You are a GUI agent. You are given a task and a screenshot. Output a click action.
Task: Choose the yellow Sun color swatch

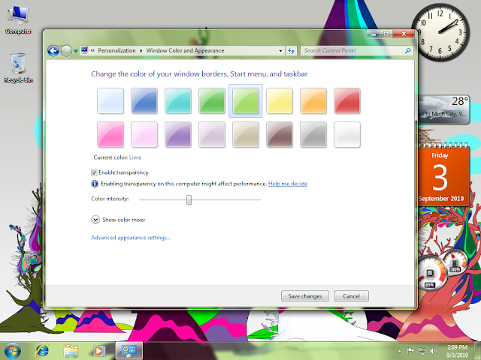point(280,100)
